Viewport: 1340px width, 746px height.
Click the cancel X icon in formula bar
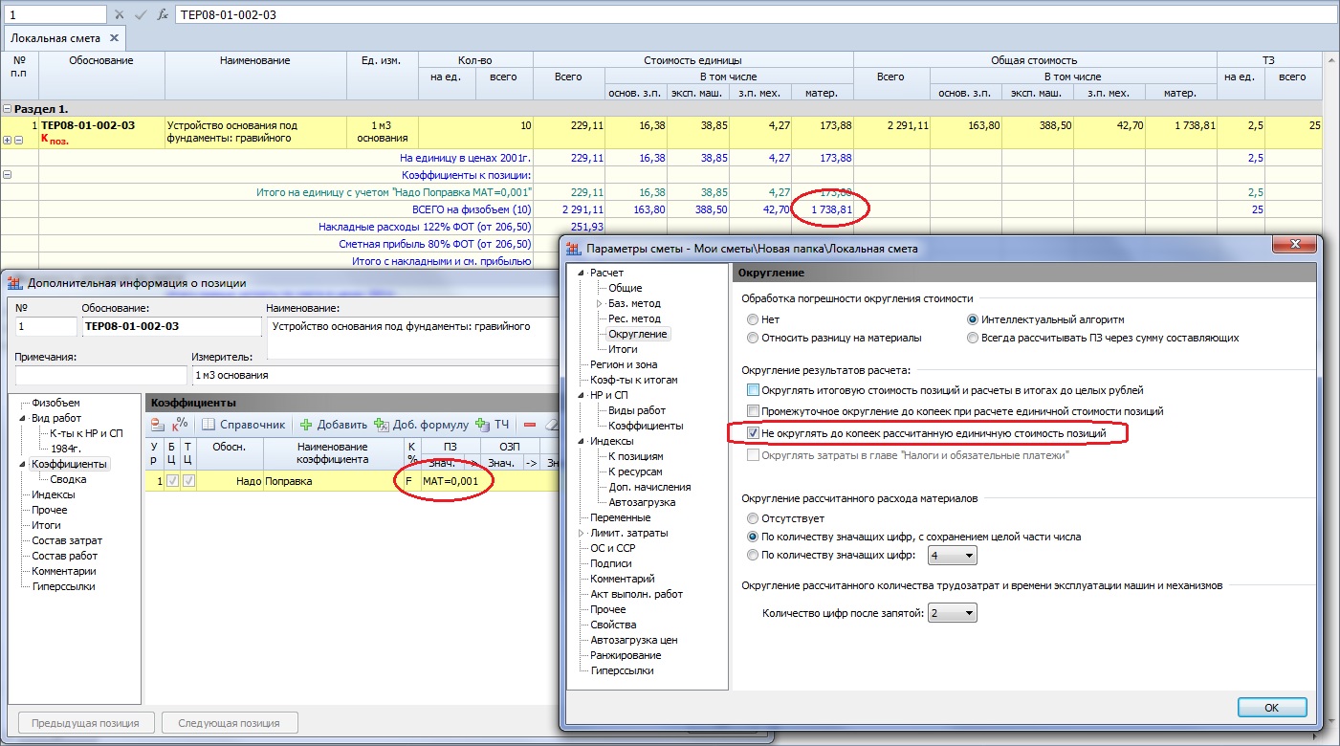tap(120, 15)
